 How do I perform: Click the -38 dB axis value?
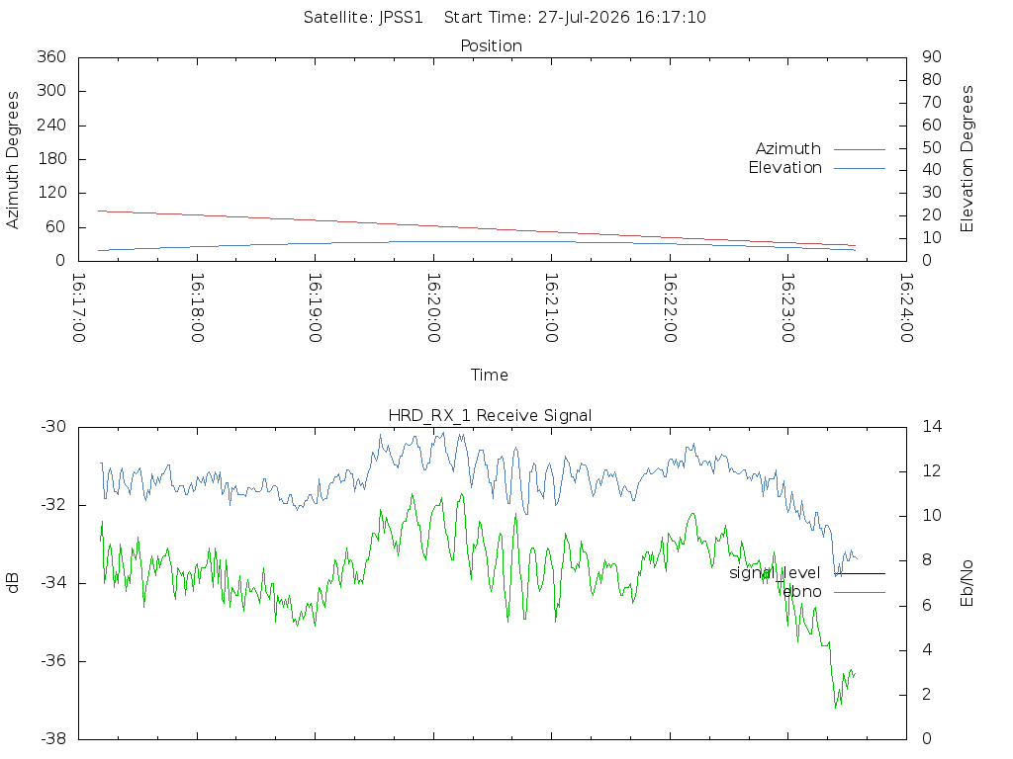pos(53,739)
